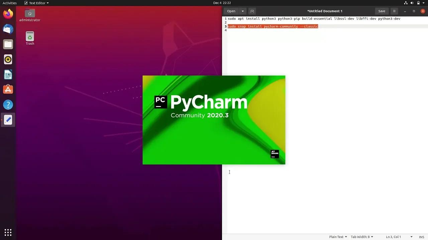Create a new document tab in the editor

tap(252, 11)
